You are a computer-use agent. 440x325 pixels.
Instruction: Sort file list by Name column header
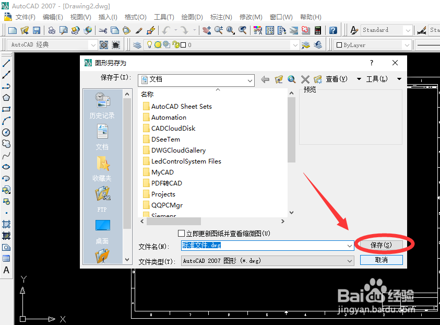coord(147,95)
